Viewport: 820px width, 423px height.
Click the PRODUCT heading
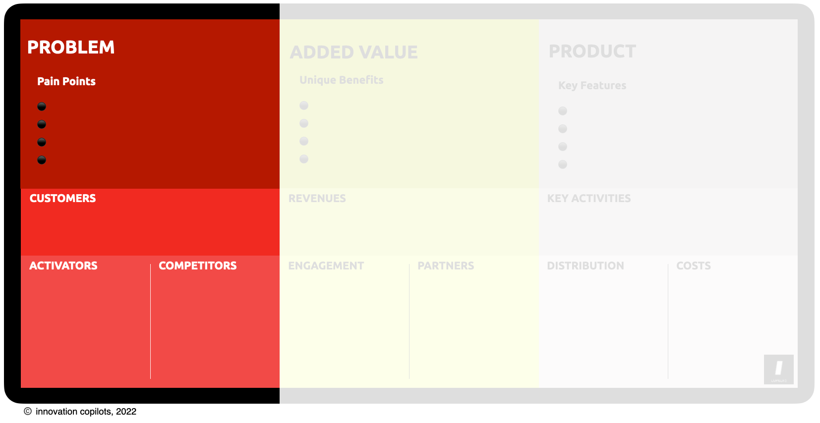pyautogui.click(x=592, y=52)
